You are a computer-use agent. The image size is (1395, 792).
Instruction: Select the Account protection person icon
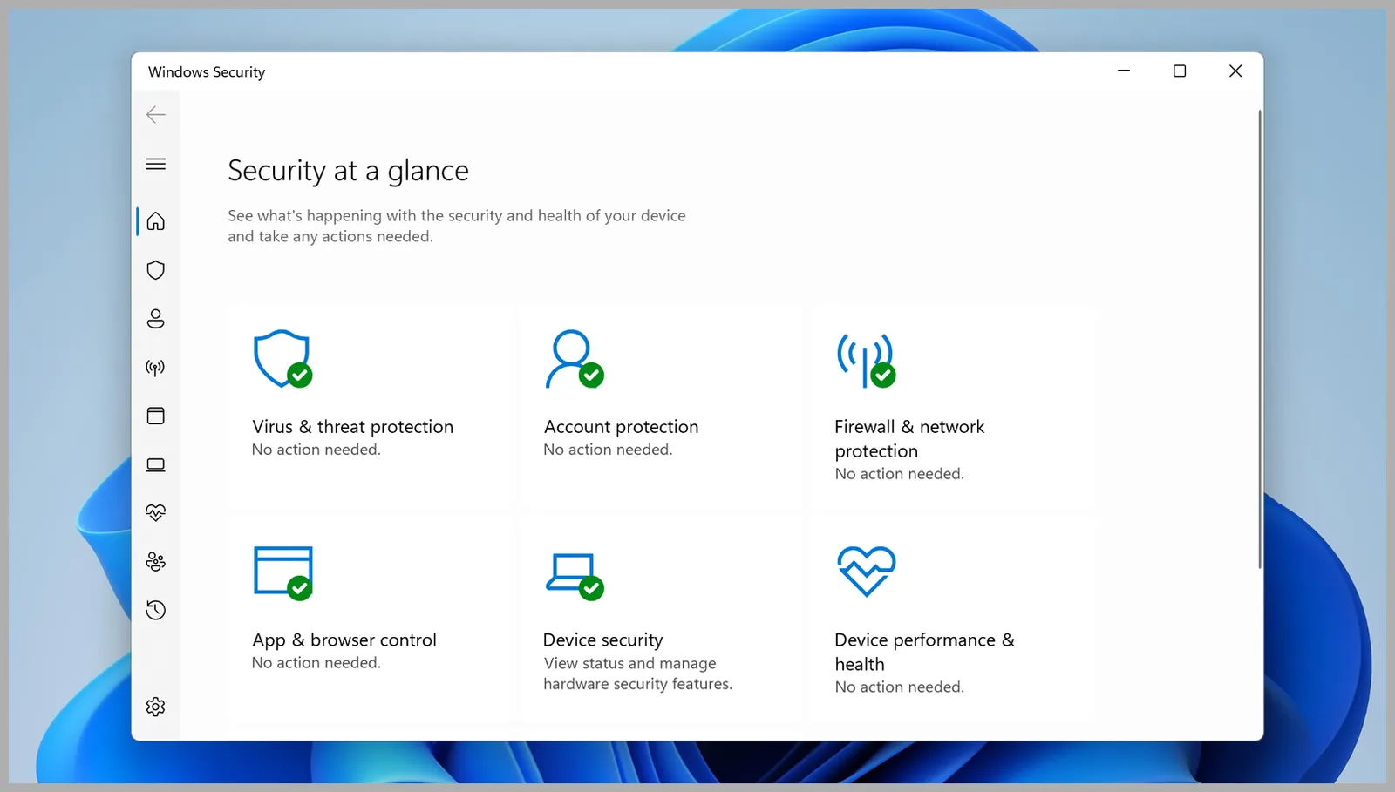pos(155,319)
